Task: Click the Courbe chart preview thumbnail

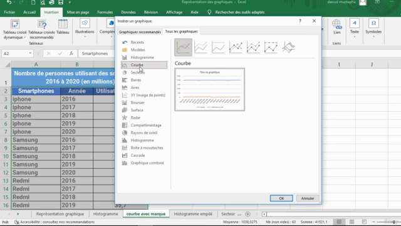Action: coord(210,89)
